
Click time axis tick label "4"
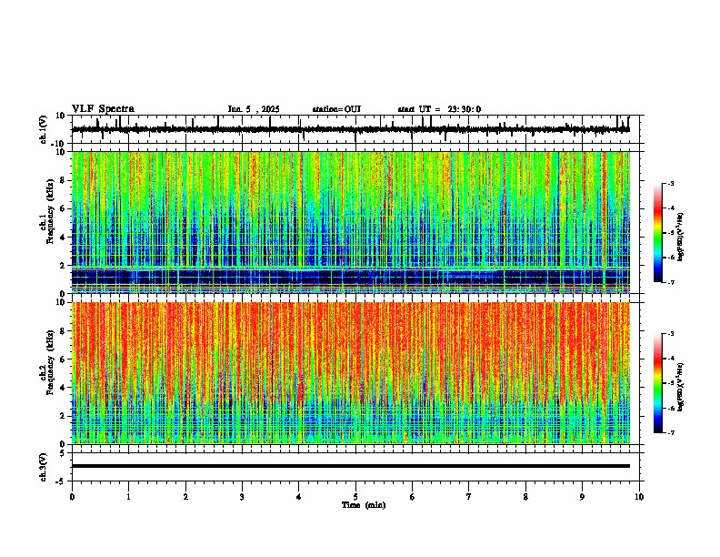(x=299, y=497)
